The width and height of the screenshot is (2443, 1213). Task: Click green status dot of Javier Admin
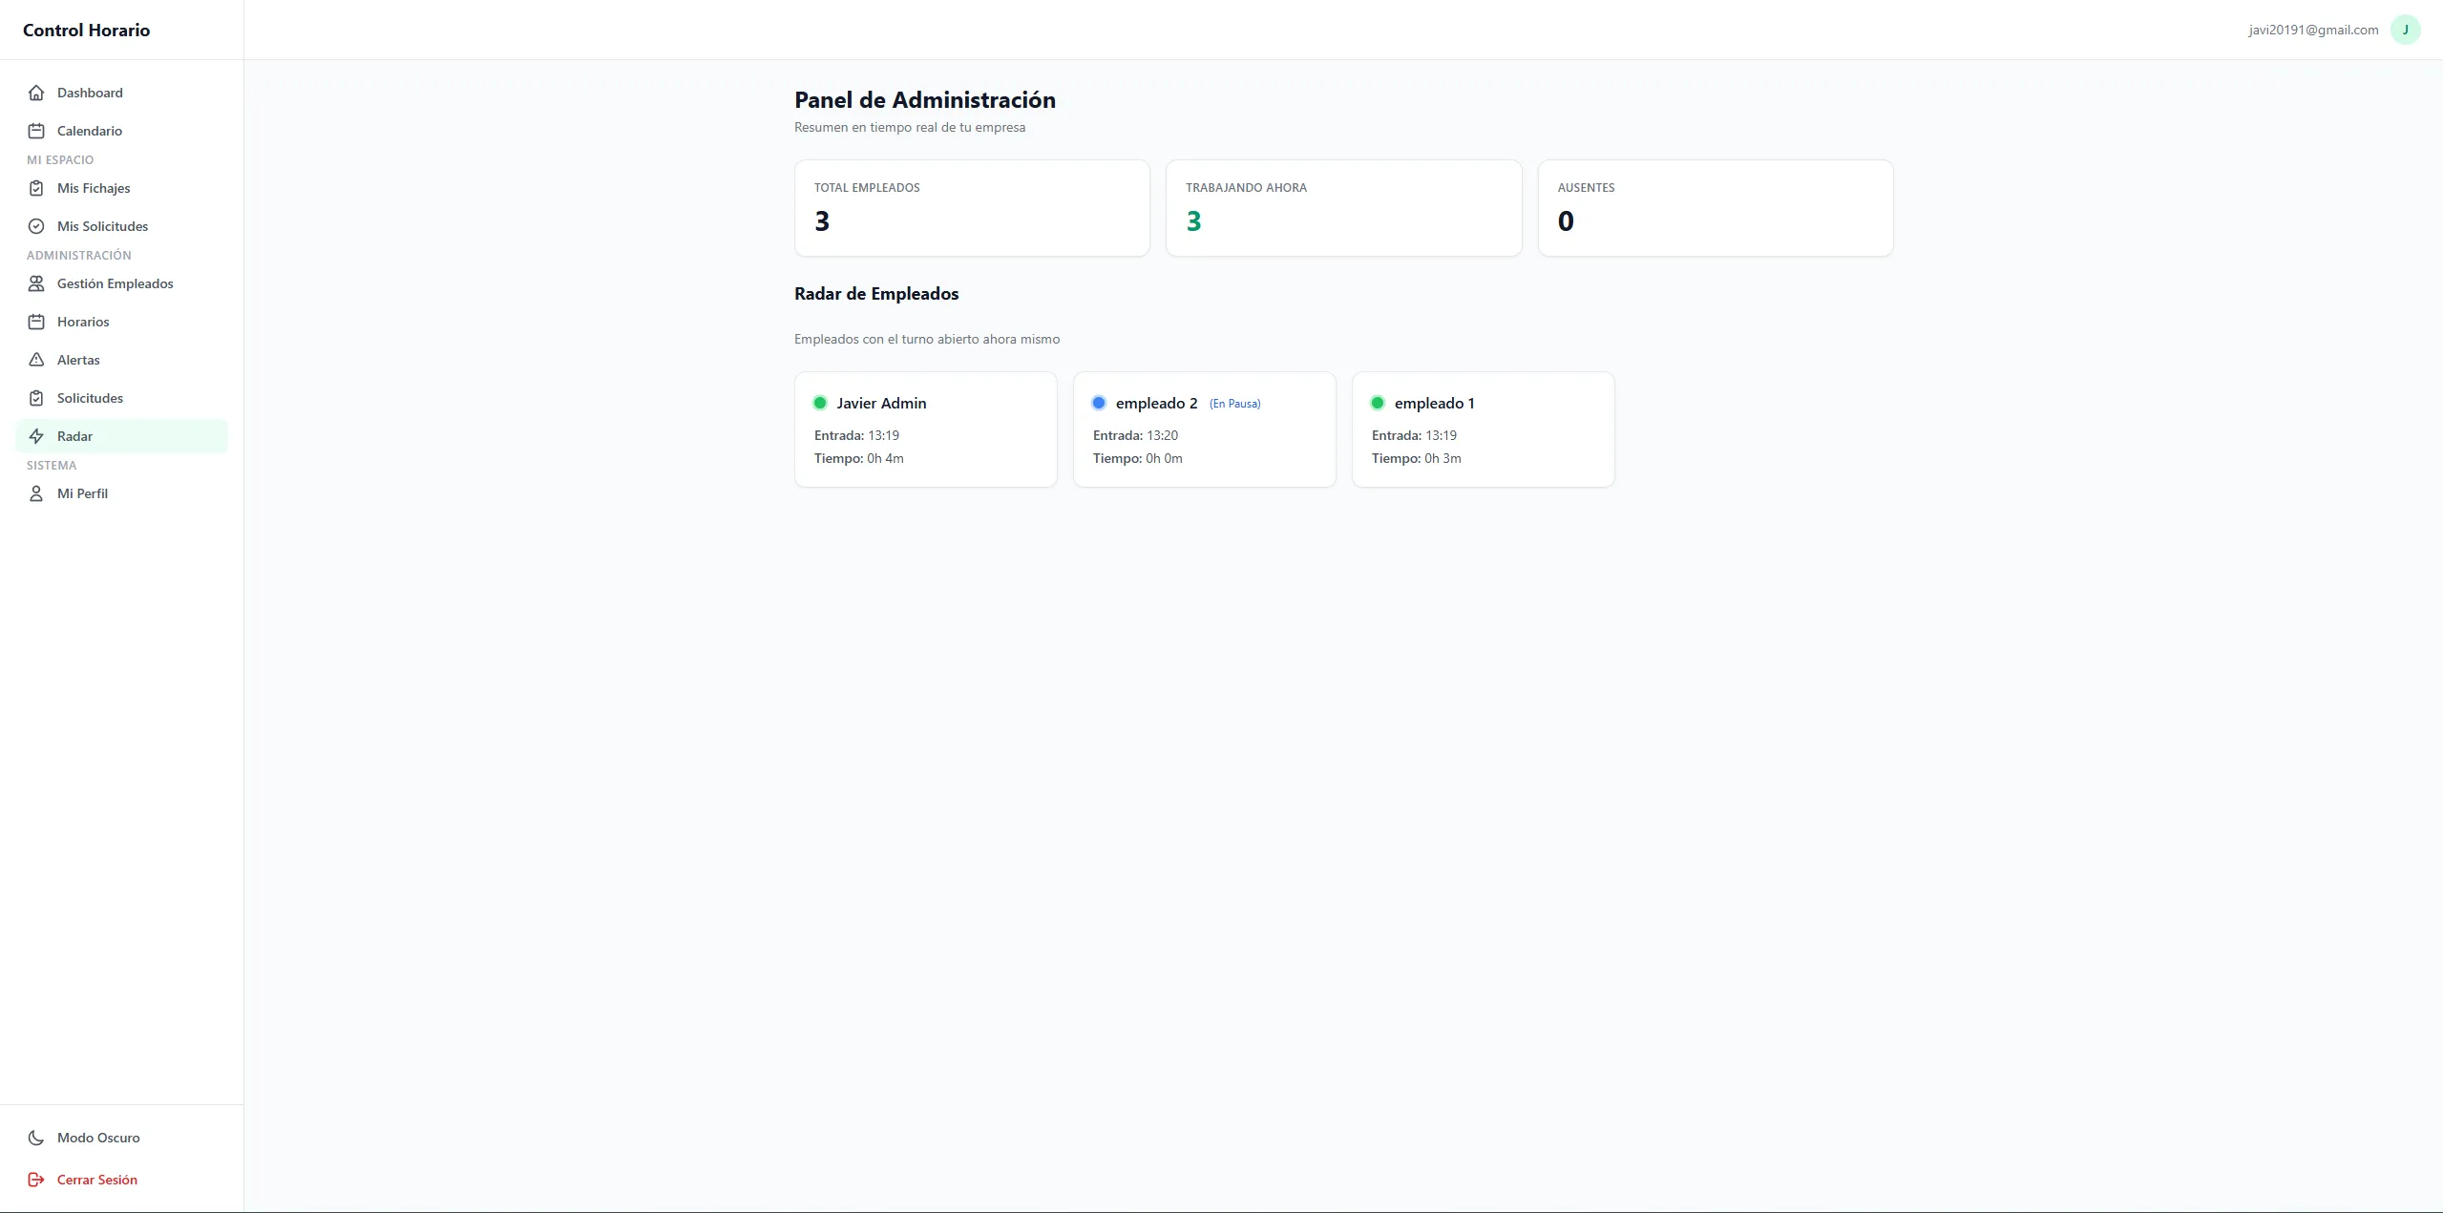pyautogui.click(x=820, y=403)
